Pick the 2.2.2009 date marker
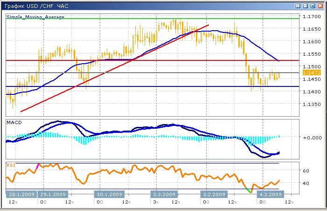 pos(164,194)
